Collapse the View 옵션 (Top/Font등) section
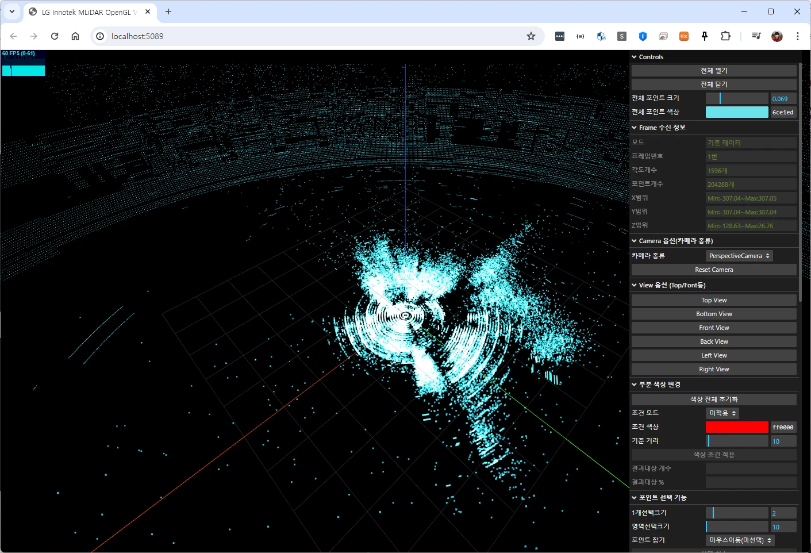 [714, 285]
